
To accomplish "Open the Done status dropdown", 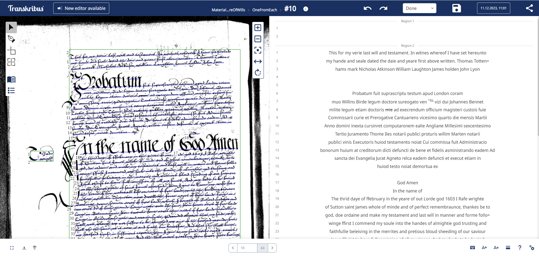I will tap(419, 8).
